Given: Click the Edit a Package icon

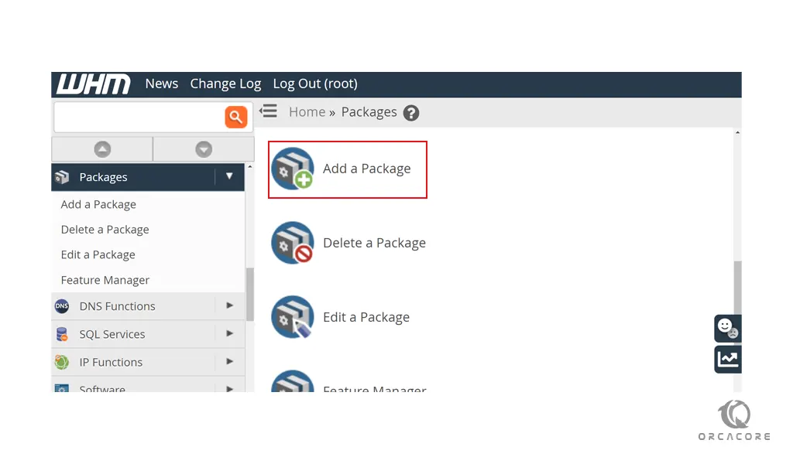Looking at the screenshot, I should 292,317.
